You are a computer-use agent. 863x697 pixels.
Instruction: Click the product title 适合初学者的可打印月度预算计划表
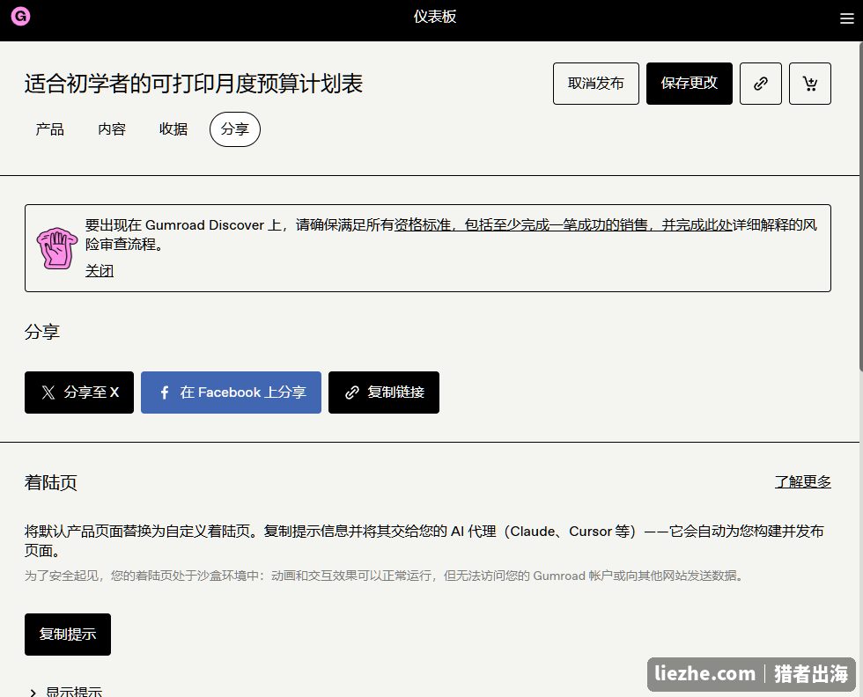pos(193,84)
